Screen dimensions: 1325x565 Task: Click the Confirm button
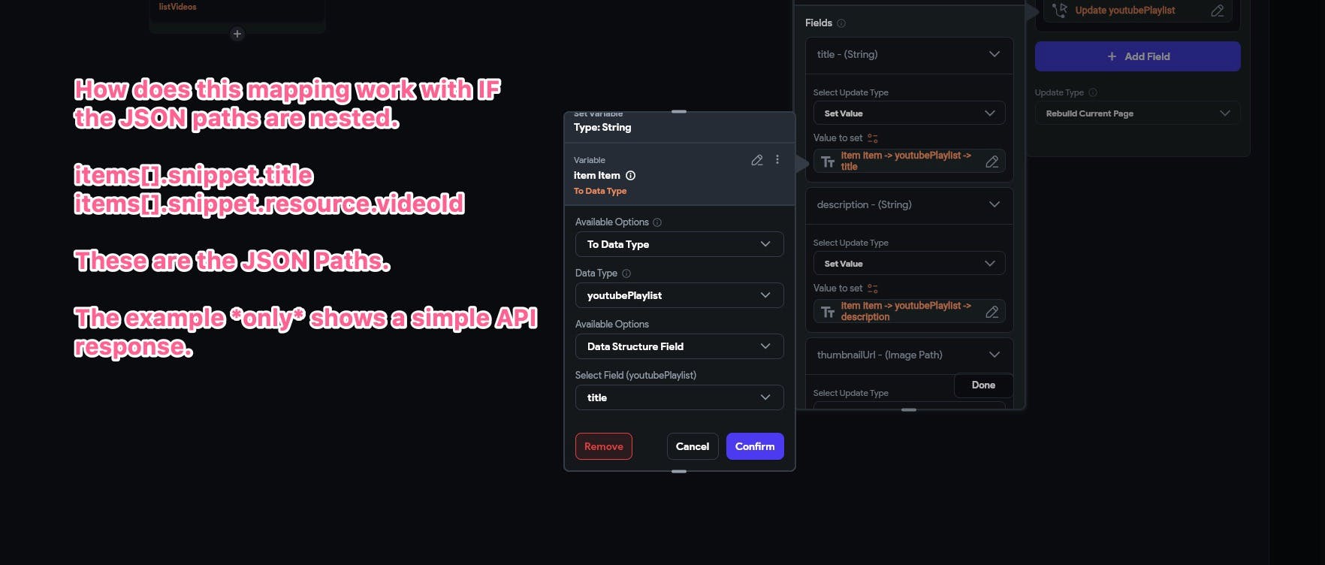pos(755,446)
